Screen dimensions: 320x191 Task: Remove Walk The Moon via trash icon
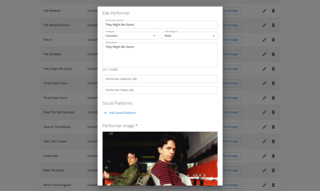(273, 170)
